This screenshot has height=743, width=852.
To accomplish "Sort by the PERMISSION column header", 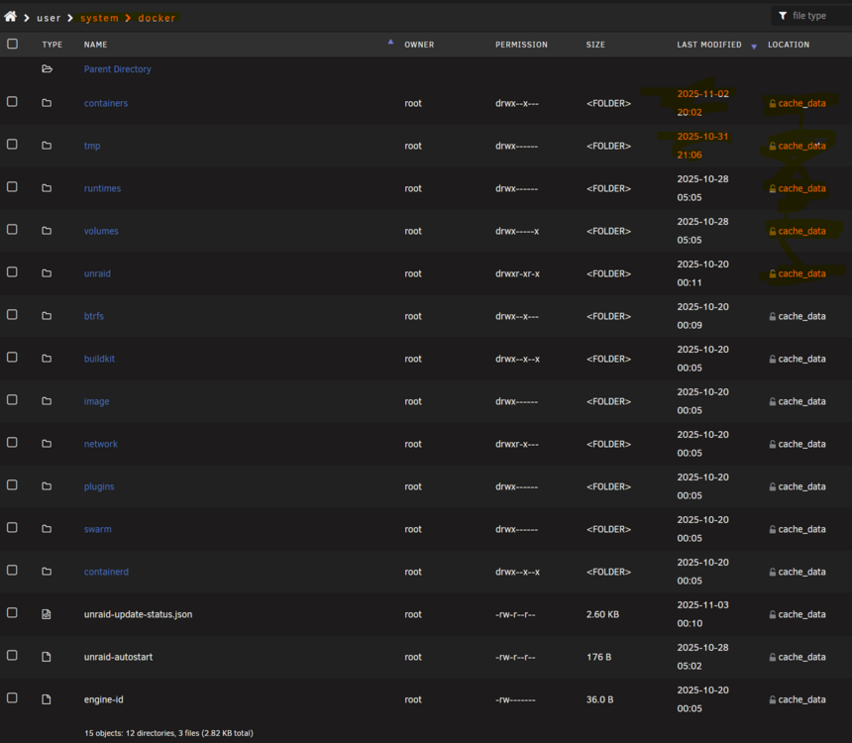I will pyautogui.click(x=521, y=45).
